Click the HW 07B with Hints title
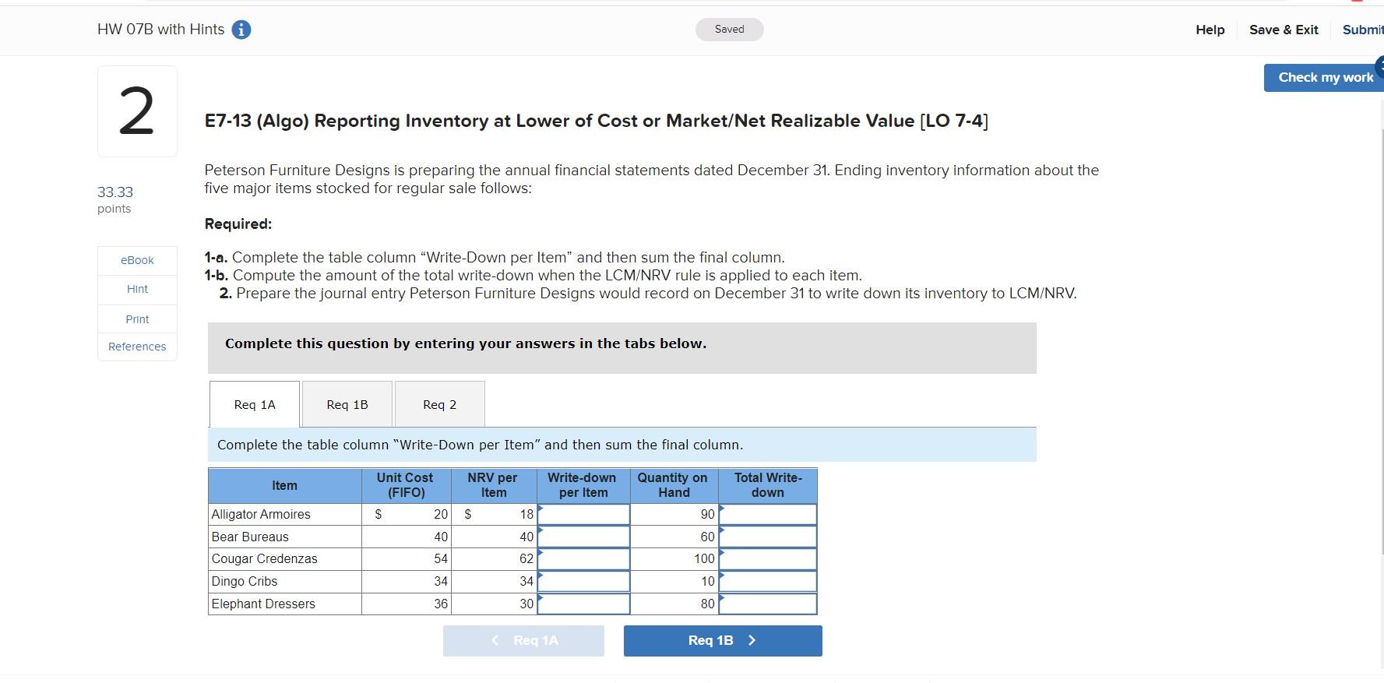Image resolution: width=1384 pixels, height=683 pixels. pos(161,30)
